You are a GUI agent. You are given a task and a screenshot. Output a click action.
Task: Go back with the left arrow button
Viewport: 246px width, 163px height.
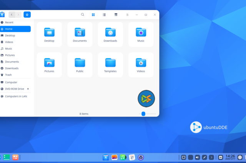[12, 15]
